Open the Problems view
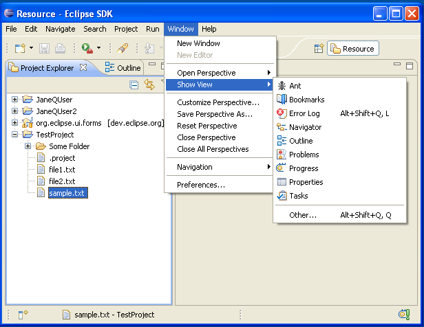 click(304, 155)
